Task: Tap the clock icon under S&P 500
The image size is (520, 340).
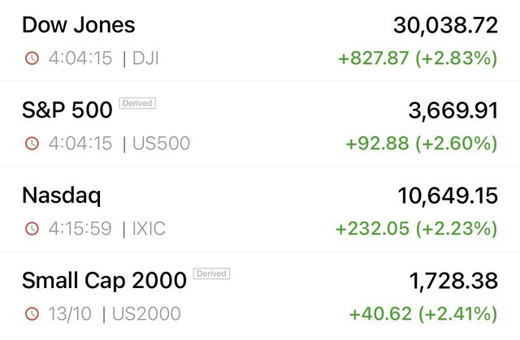Action: [x=32, y=144]
